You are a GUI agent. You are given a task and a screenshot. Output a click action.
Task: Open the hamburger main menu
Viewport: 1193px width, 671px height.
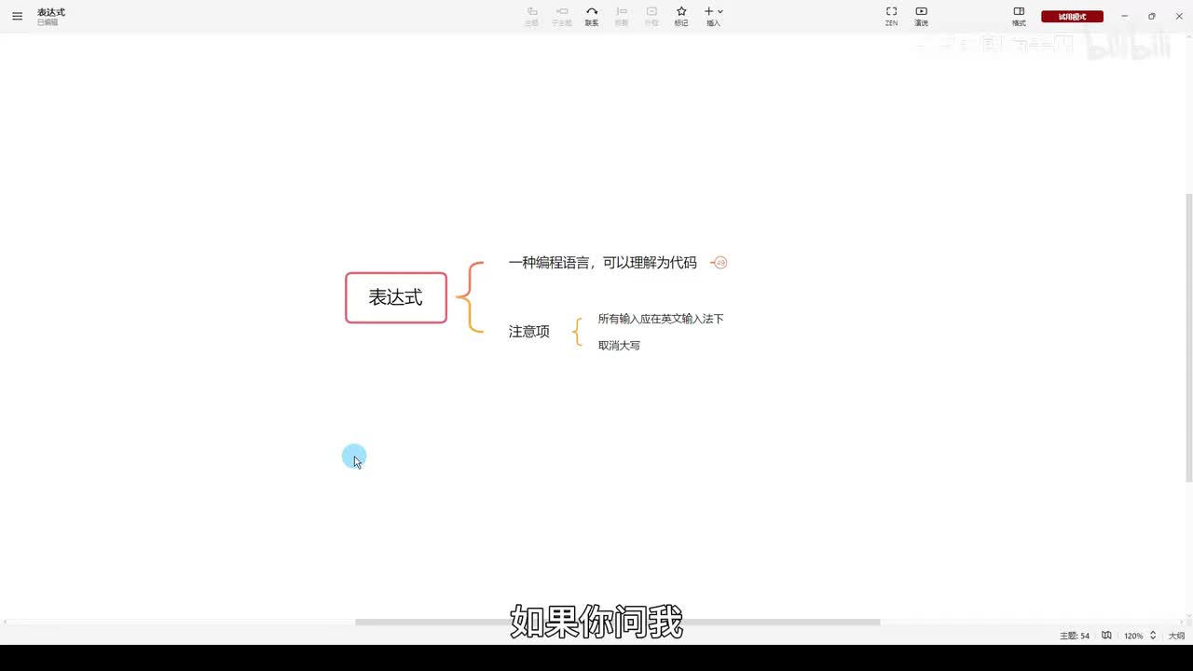17,16
